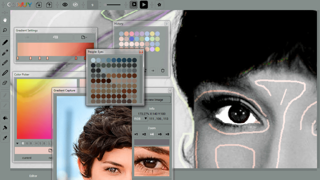
Task: Click the document icon on current color bar
Action: [50, 151]
